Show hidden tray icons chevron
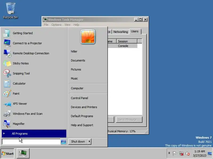This screenshot has width=213, height=159. click(169, 153)
